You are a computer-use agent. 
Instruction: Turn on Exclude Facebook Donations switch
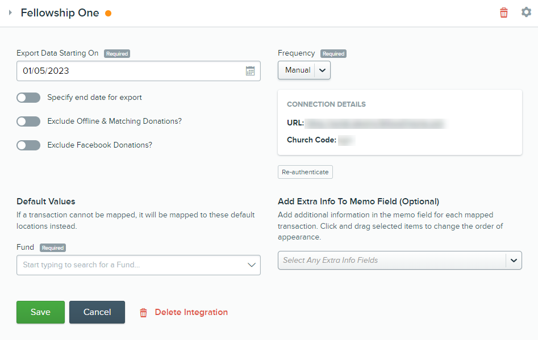(28, 145)
